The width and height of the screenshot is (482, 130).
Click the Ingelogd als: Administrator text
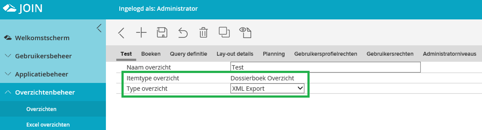(158, 8)
